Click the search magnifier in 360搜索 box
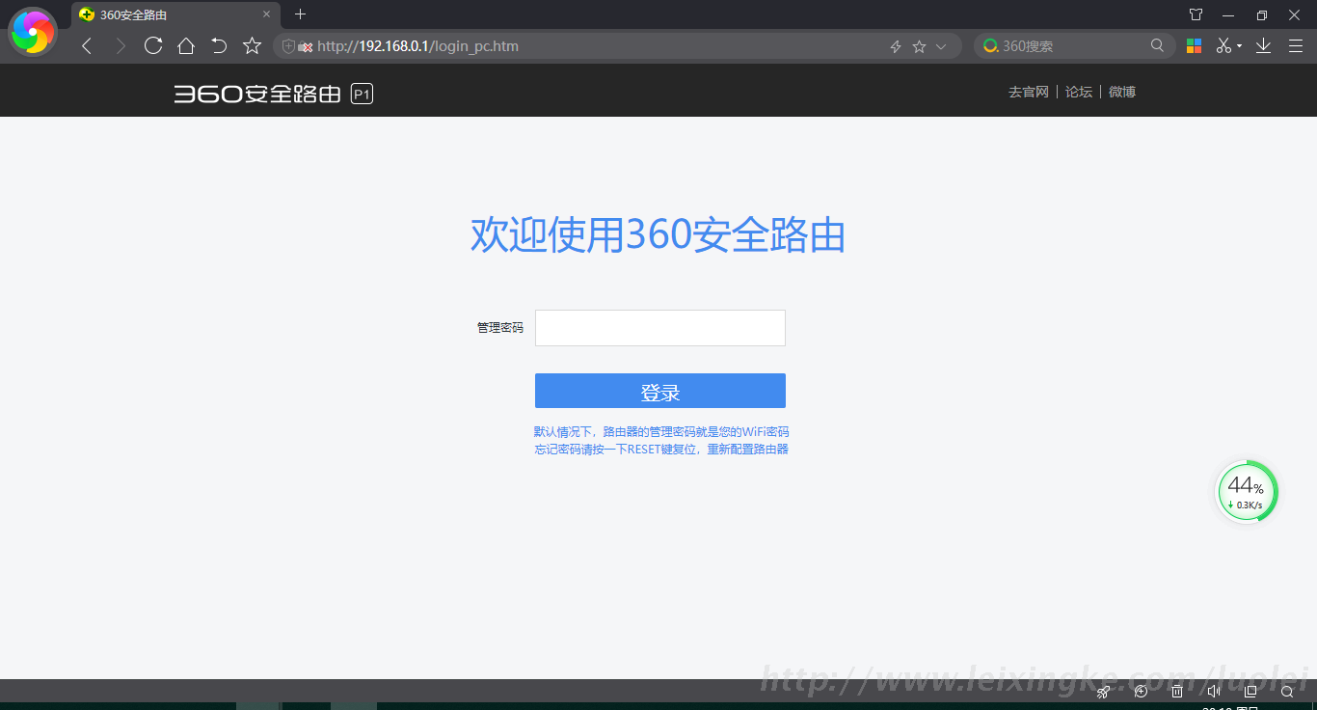The height and width of the screenshot is (710, 1317). (x=1158, y=45)
